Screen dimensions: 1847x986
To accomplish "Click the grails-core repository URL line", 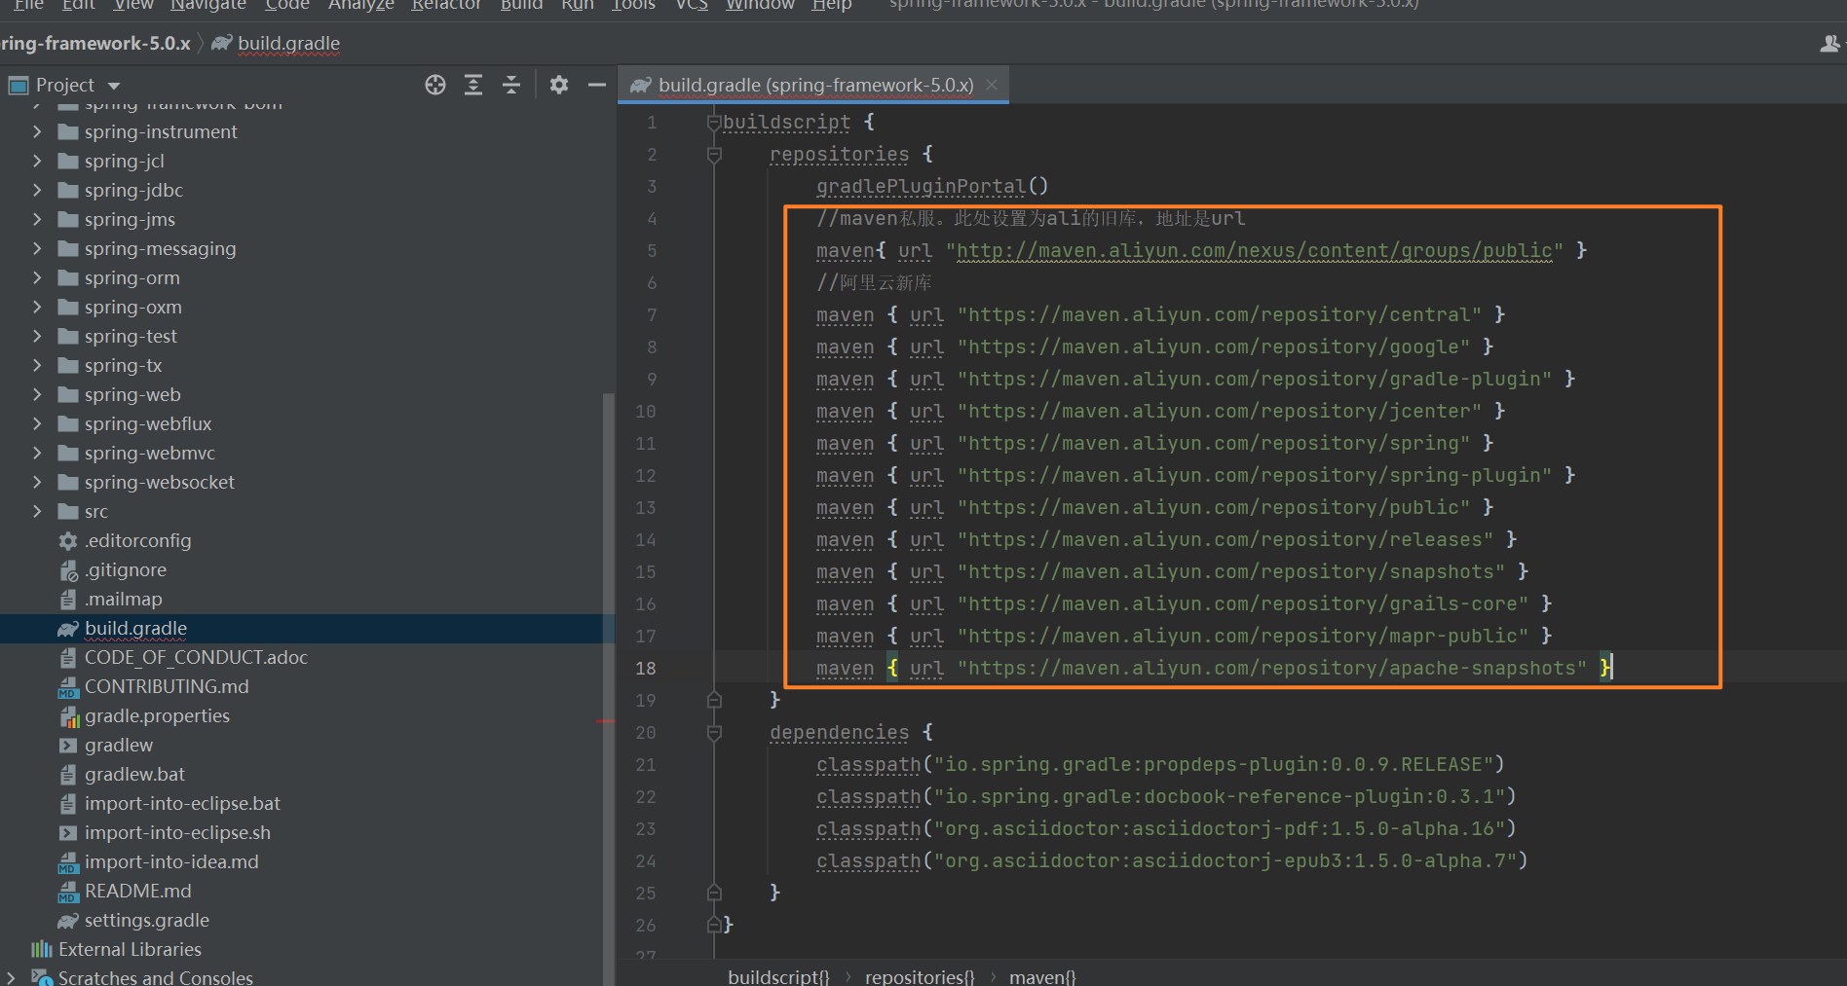I will (1184, 604).
